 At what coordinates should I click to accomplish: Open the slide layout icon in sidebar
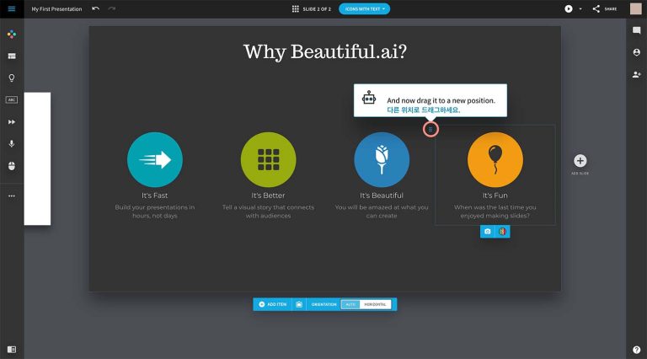coord(12,56)
